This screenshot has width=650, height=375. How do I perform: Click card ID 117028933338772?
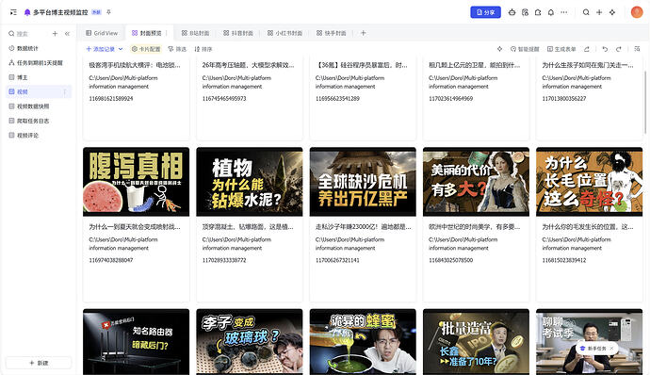(x=224, y=260)
